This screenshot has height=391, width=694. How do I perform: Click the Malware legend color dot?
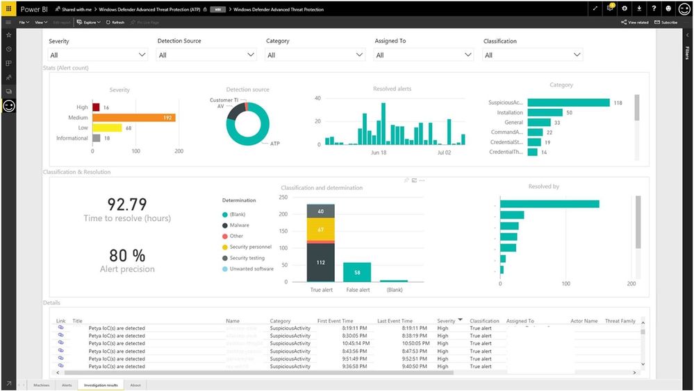225,225
